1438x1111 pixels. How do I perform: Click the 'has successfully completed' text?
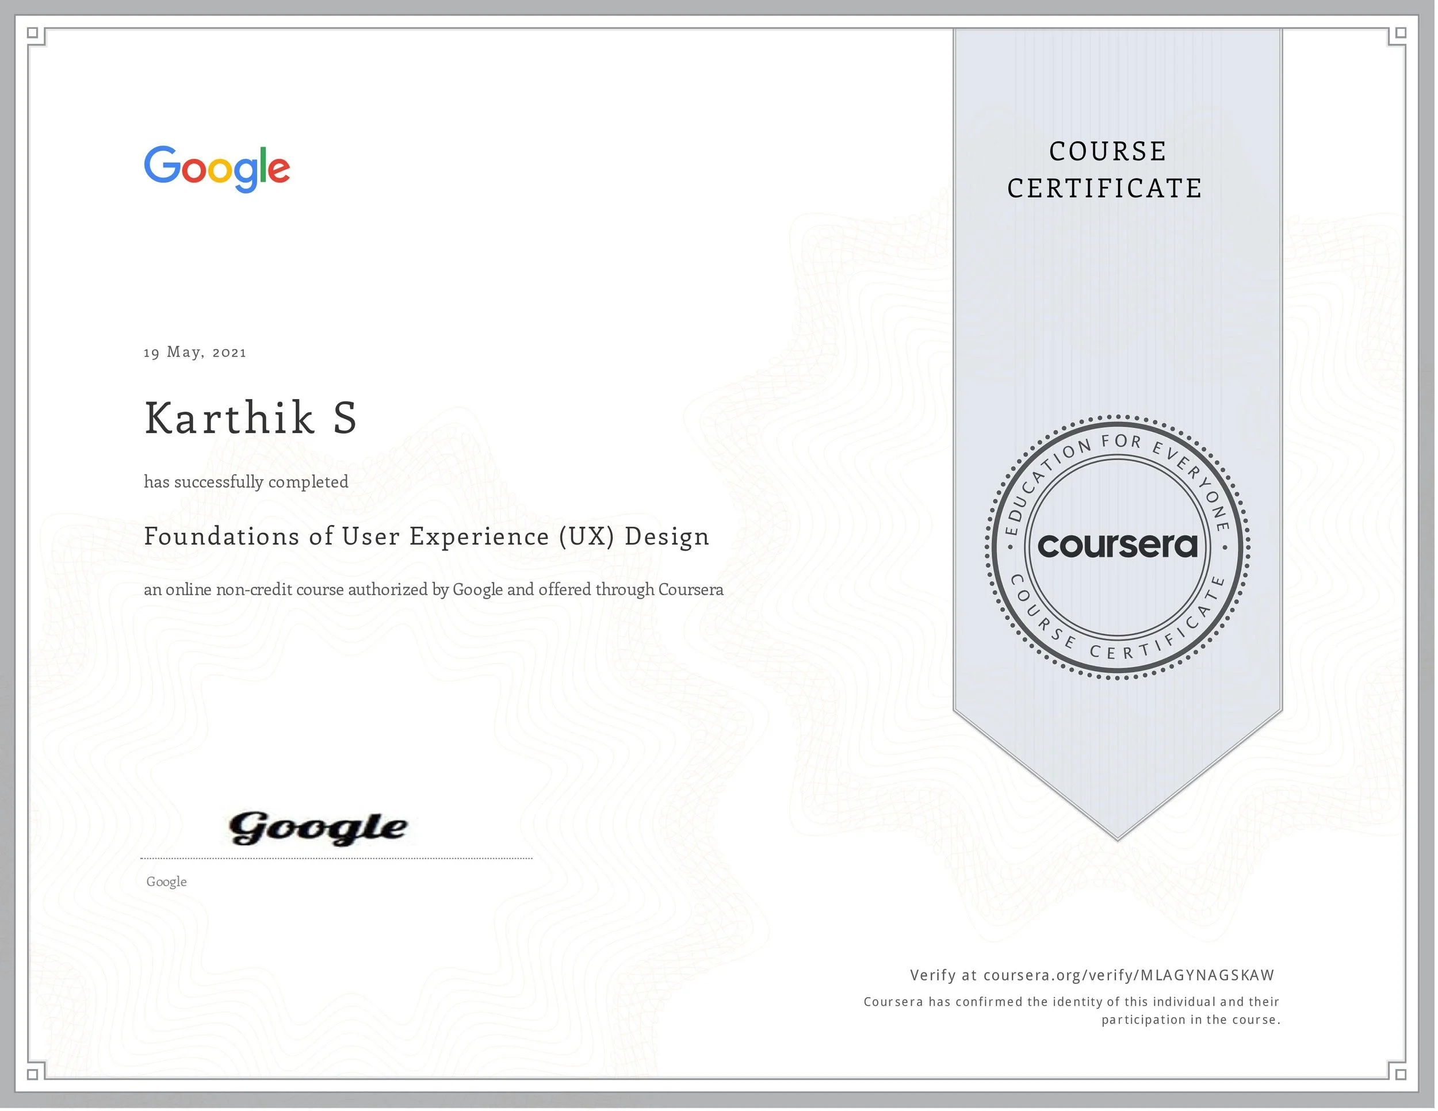coord(246,482)
